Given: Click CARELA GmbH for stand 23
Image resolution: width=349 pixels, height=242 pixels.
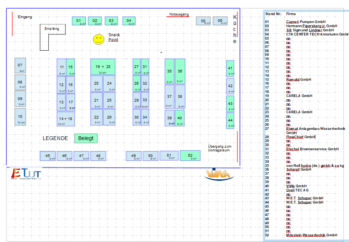Looking at the screenshot, I should (299, 112).
